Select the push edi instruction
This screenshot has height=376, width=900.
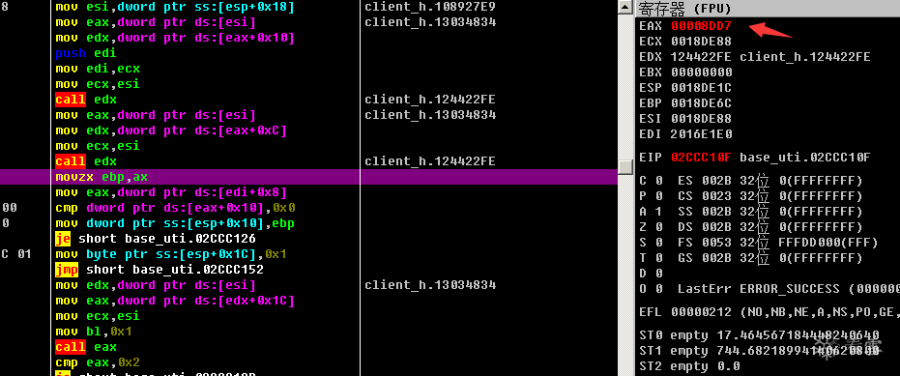pos(86,53)
